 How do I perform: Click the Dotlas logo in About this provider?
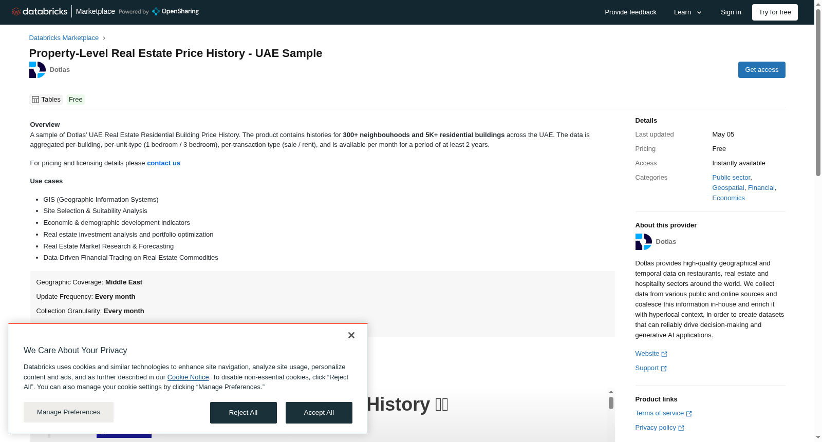644,242
